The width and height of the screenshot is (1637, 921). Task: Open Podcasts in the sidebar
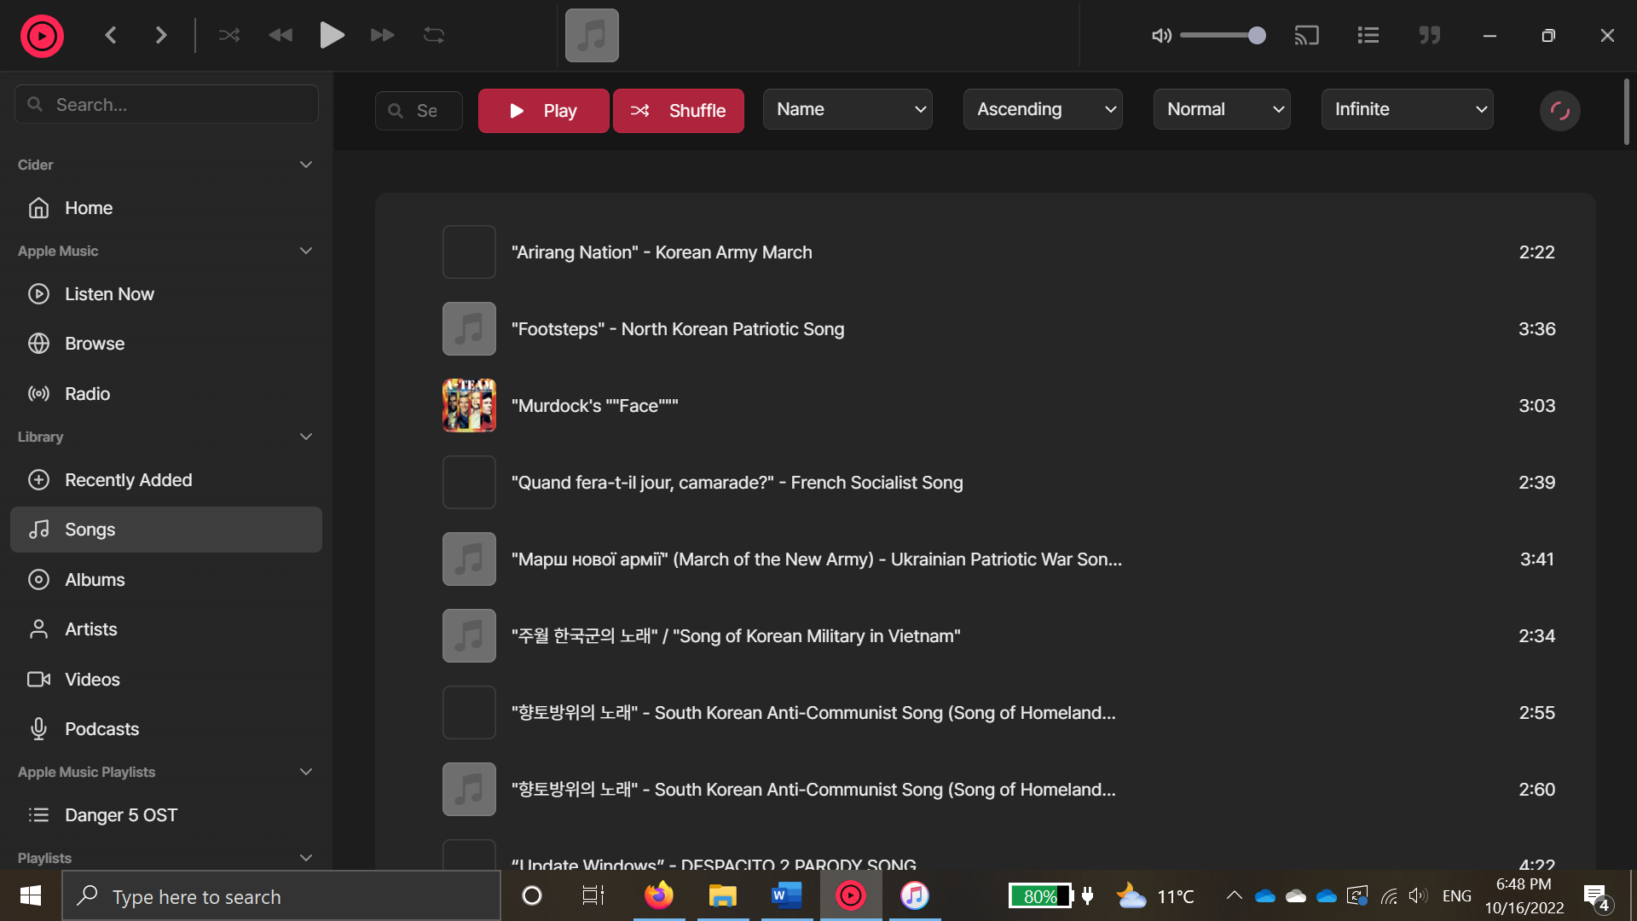pos(166,729)
